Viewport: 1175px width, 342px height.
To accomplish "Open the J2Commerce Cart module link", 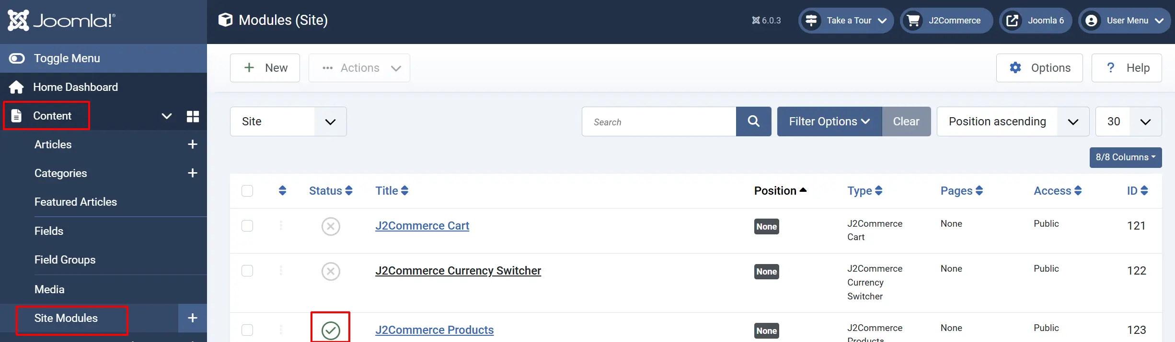I will [422, 226].
